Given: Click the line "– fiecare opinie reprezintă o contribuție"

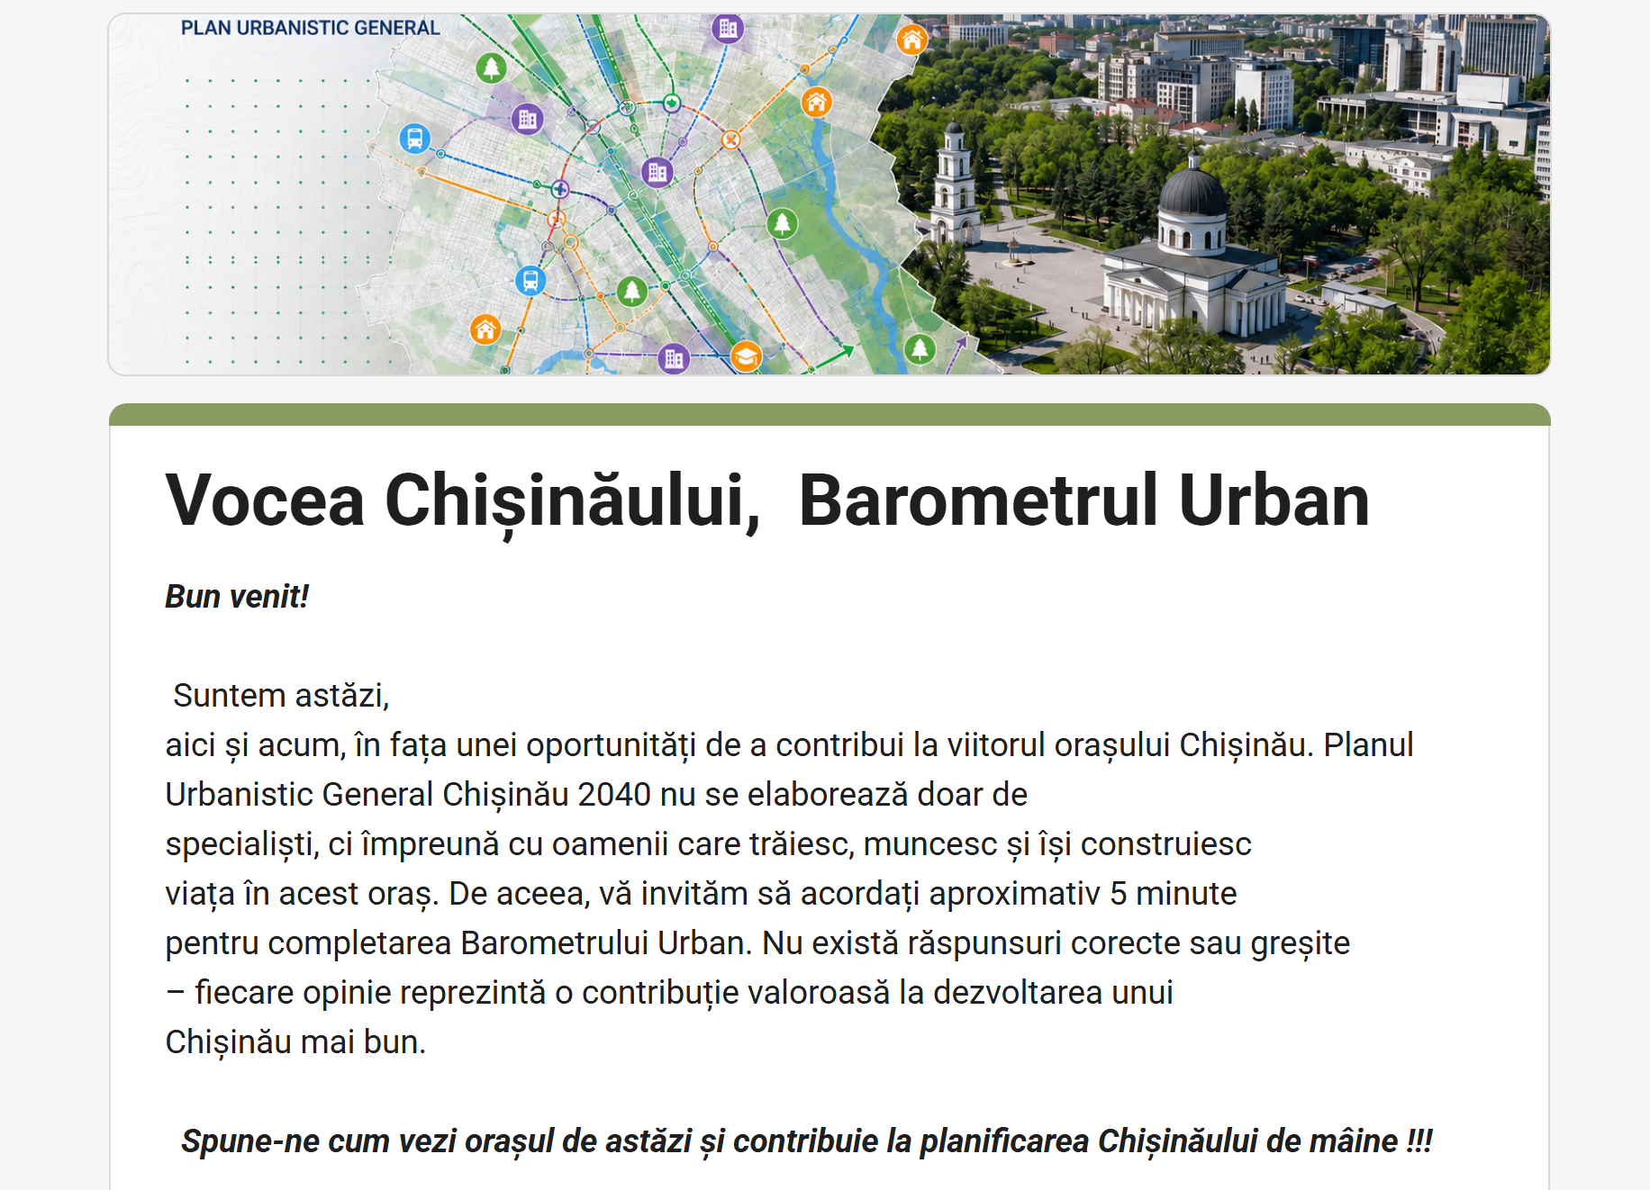Looking at the screenshot, I should (x=669, y=993).
